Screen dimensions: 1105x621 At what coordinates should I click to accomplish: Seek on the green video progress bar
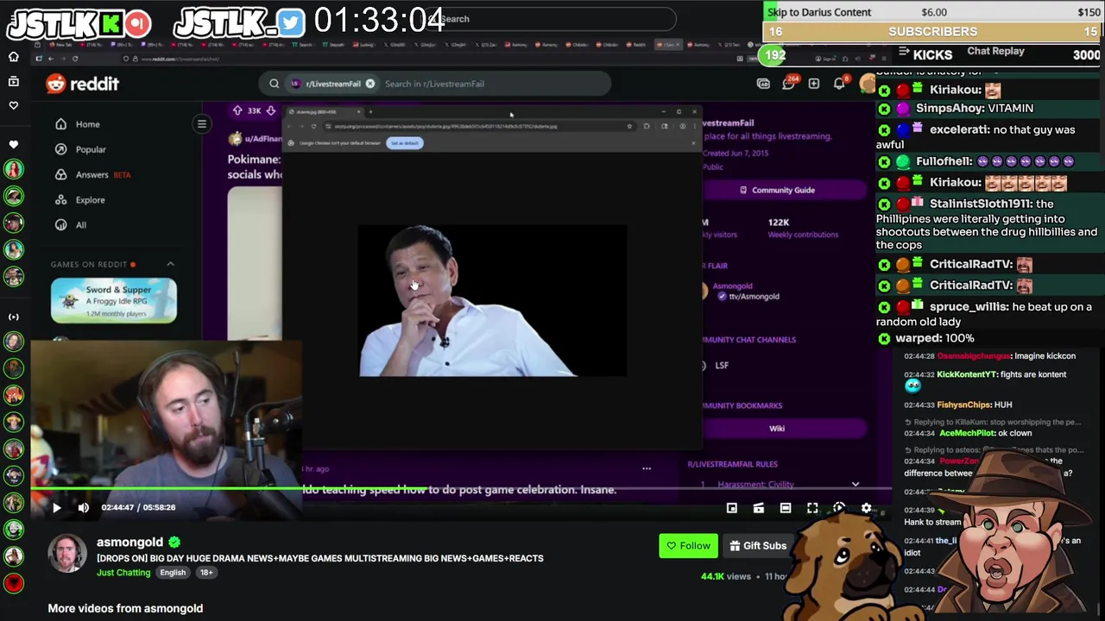tap(462, 488)
